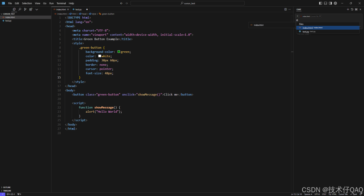Image resolution: width=364 pixels, height=196 pixels.
Task: Select index.html in Files suggestion list
Action: tap(328, 28)
